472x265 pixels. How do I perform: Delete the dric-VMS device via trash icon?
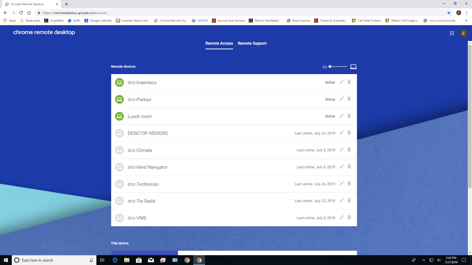click(x=349, y=217)
